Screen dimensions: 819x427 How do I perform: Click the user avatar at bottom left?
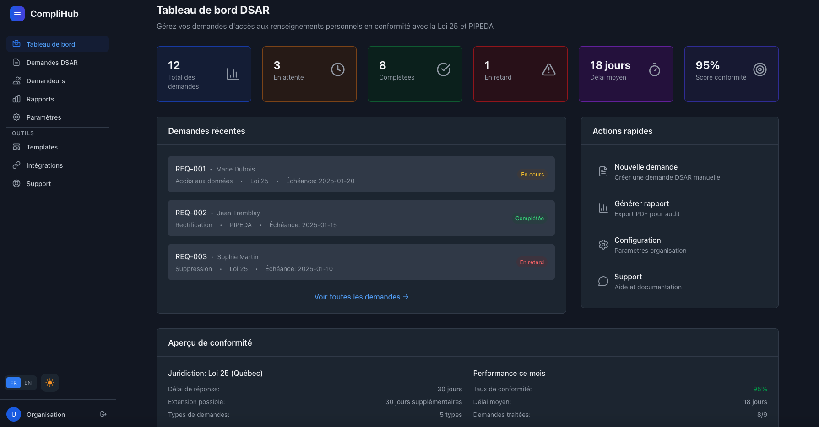(x=13, y=414)
